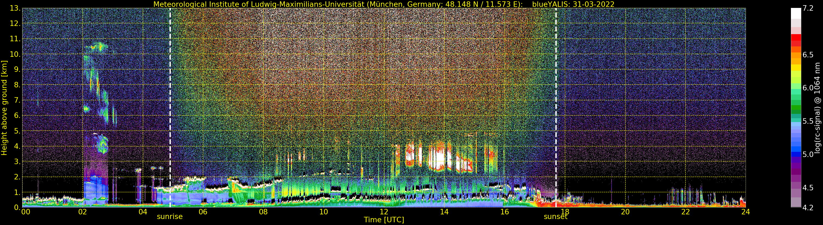Select the 'Time [UTC]' axis label
The image size is (823, 225).
[384, 220]
